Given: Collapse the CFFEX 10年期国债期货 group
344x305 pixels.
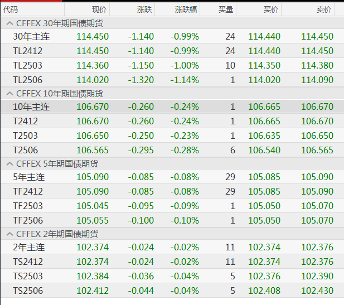Looking at the screenshot, I should coord(9,94).
